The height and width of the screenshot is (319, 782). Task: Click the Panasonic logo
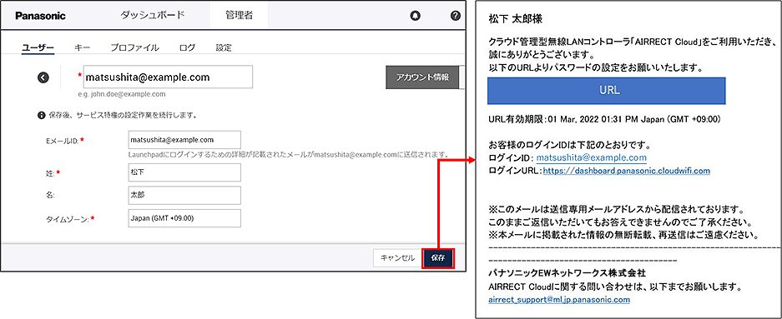coord(40,16)
